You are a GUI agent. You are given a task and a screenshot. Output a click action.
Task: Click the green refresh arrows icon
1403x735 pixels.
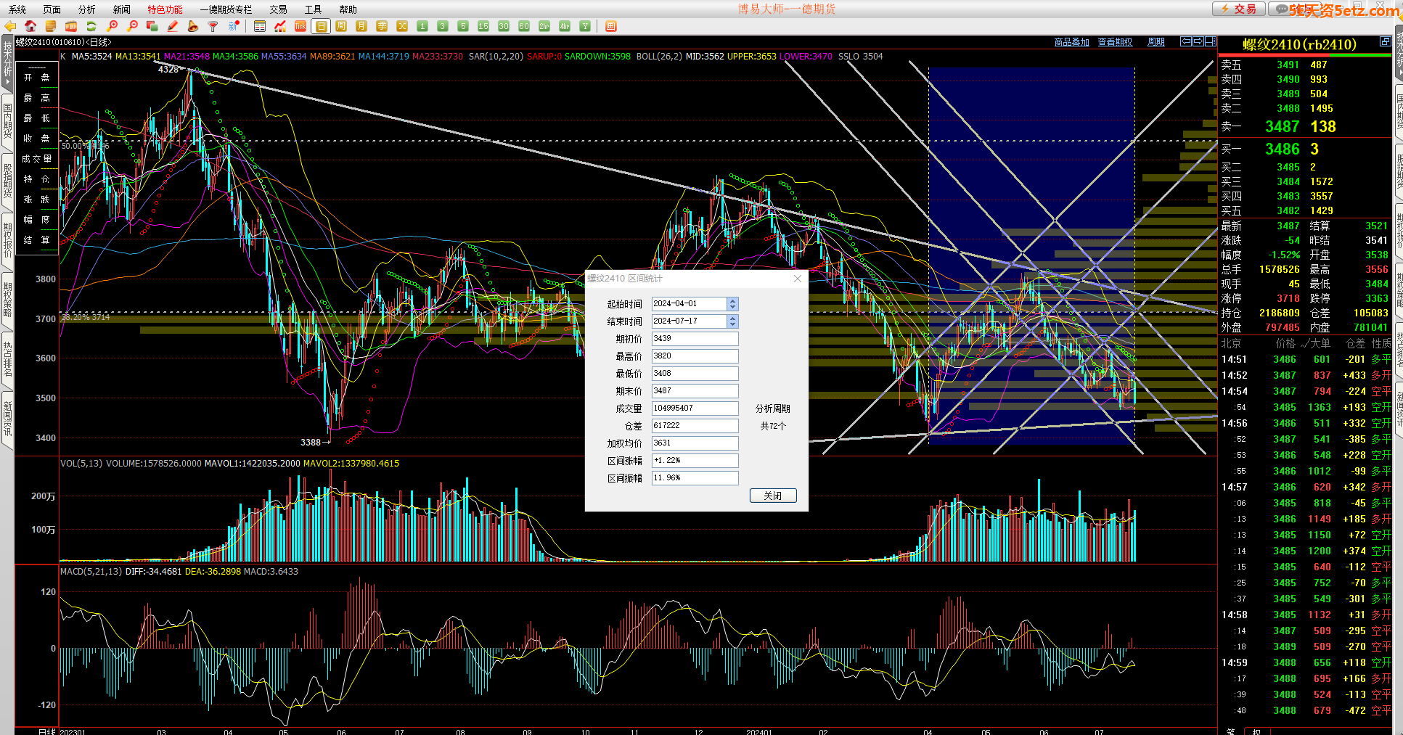(91, 26)
